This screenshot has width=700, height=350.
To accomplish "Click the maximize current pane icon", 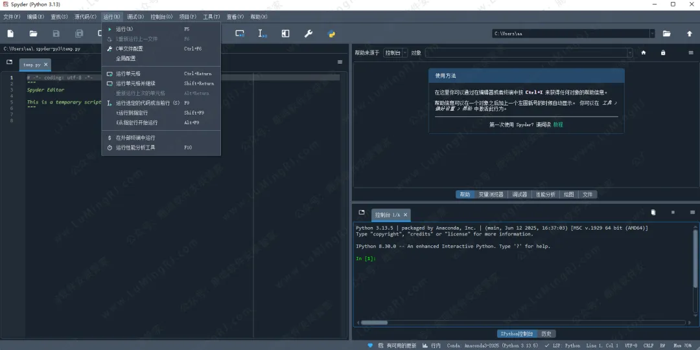I will (285, 34).
